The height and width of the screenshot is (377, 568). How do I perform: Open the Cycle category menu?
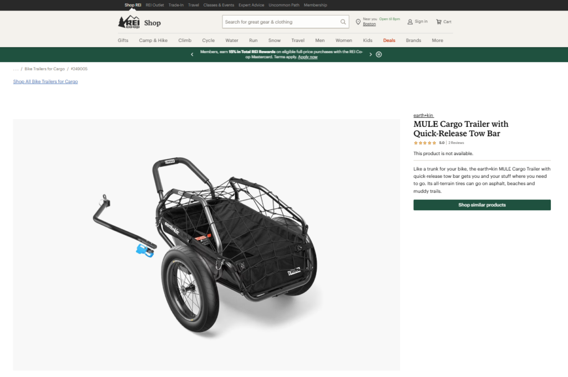[x=208, y=40]
